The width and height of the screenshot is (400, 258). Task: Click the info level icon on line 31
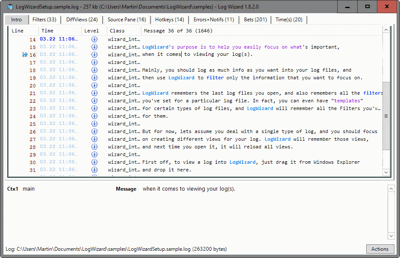pos(94,170)
